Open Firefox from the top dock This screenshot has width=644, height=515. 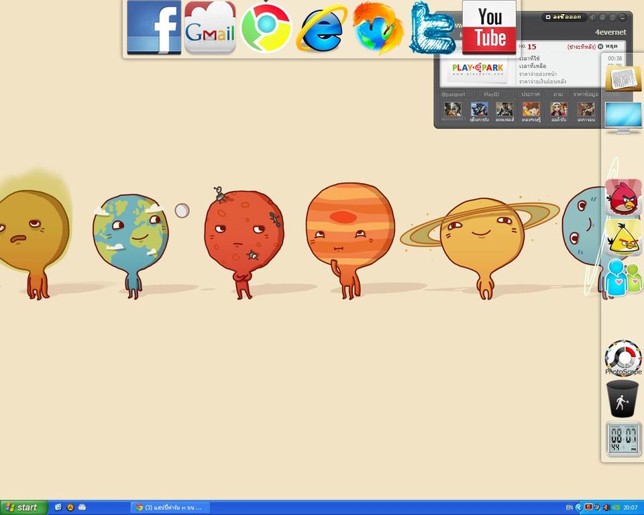click(x=378, y=28)
